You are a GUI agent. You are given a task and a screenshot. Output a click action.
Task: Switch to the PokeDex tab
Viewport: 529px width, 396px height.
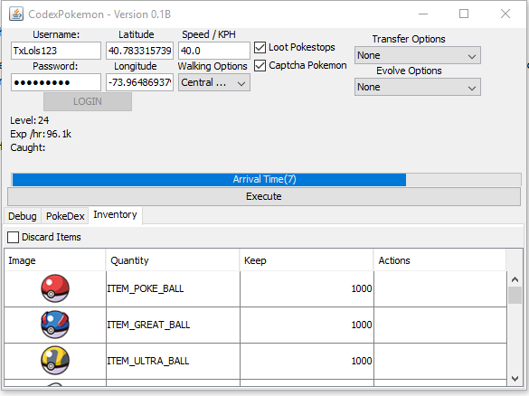(x=65, y=216)
